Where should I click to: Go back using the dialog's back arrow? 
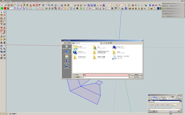pyautogui.click(x=104, y=43)
